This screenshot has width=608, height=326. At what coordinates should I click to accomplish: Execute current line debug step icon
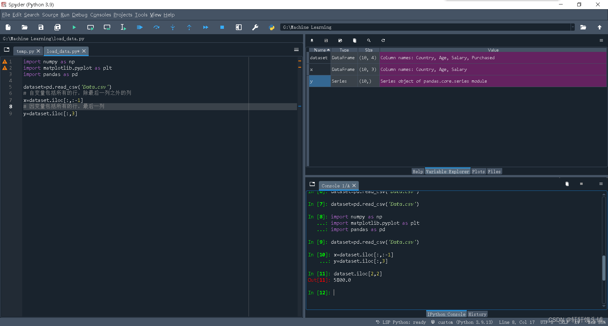pyautogui.click(x=156, y=28)
